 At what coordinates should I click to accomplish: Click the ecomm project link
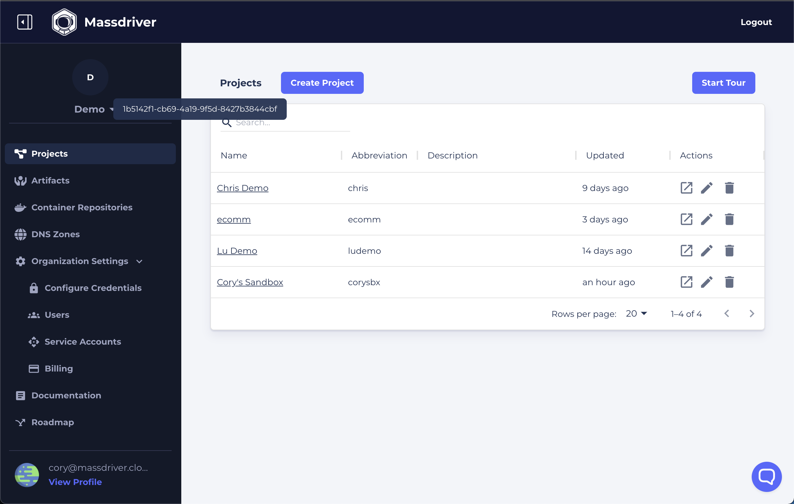[x=234, y=219]
